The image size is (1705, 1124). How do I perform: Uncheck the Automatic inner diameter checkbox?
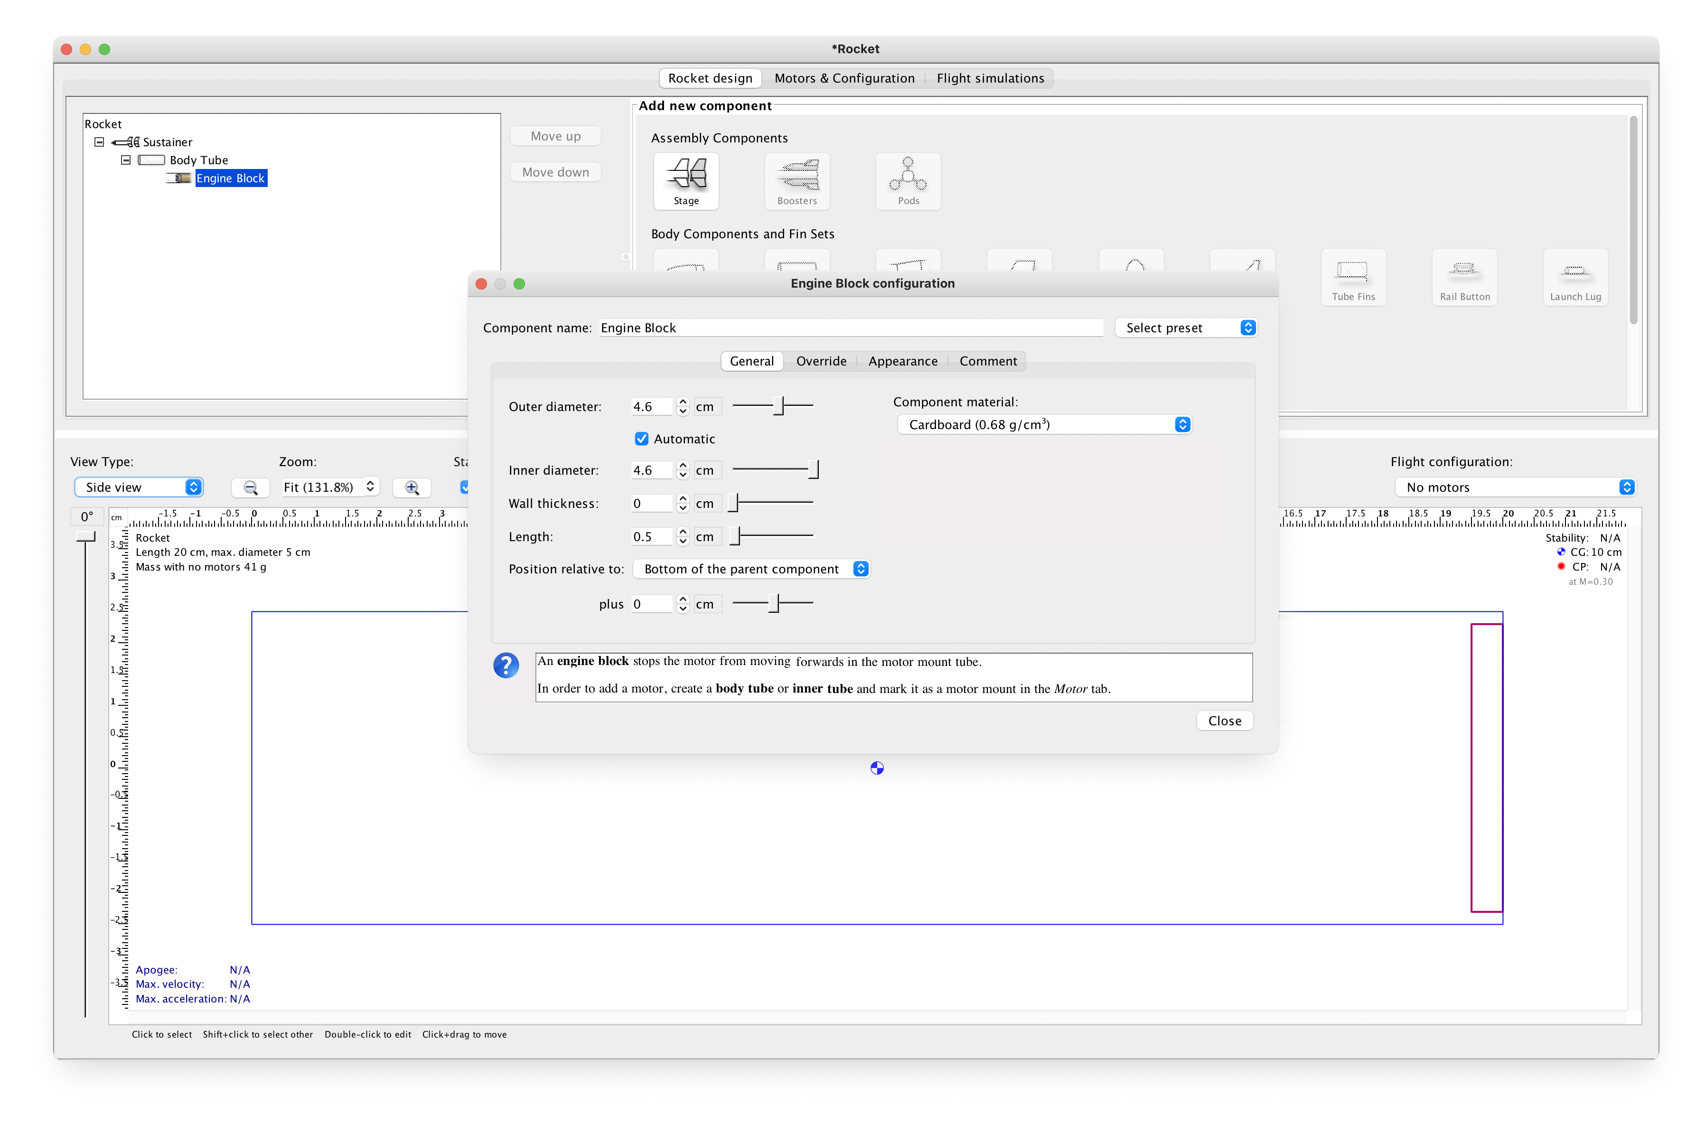pos(641,439)
